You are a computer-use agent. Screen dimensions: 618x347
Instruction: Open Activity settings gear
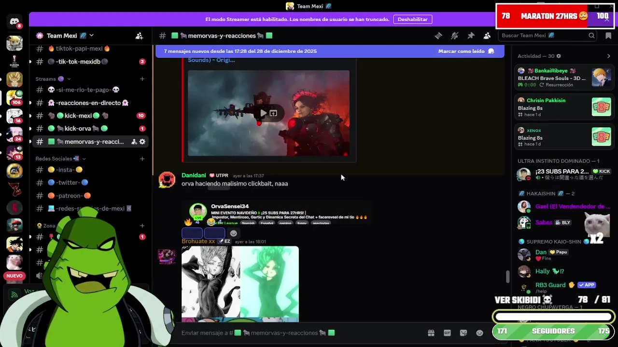point(559,56)
